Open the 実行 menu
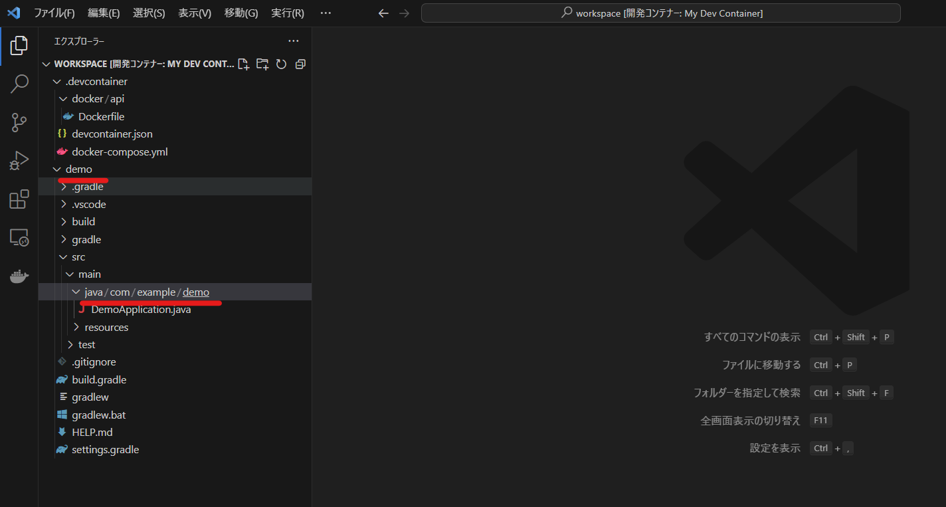The width and height of the screenshot is (946, 507). (288, 13)
